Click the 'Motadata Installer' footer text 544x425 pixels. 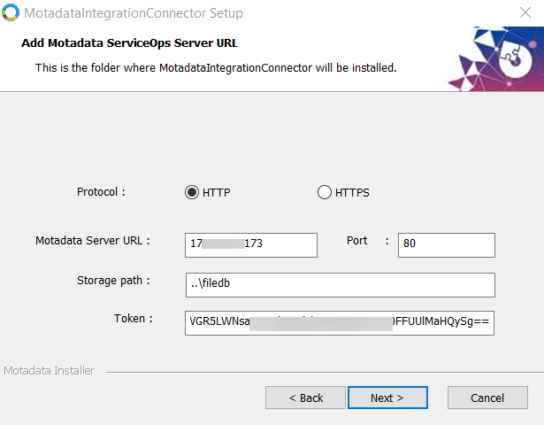pyautogui.click(x=49, y=371)
